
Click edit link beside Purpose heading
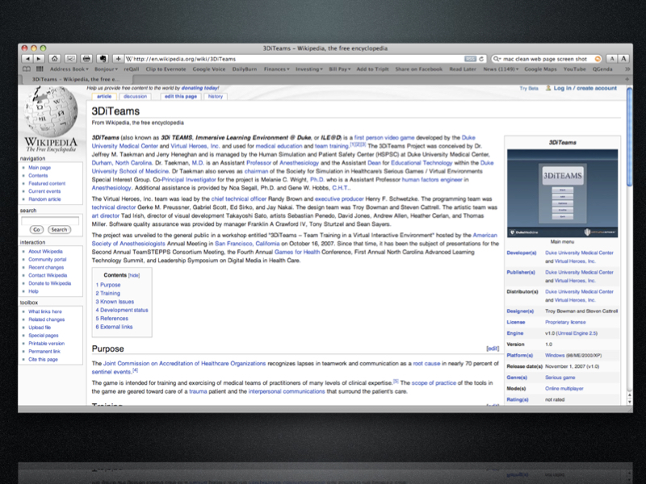coord(493,348)
